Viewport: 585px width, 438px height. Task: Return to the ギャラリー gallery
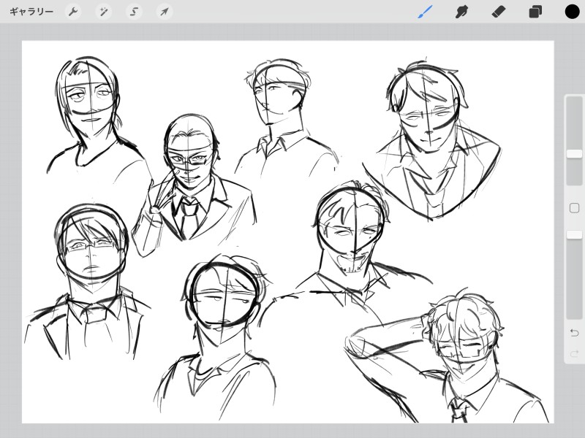point(31,12)
